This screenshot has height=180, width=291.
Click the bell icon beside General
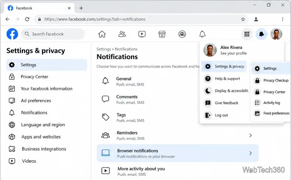(105, 81)
